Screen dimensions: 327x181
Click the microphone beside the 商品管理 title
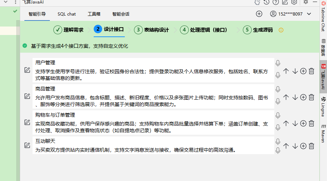[278, 89]
